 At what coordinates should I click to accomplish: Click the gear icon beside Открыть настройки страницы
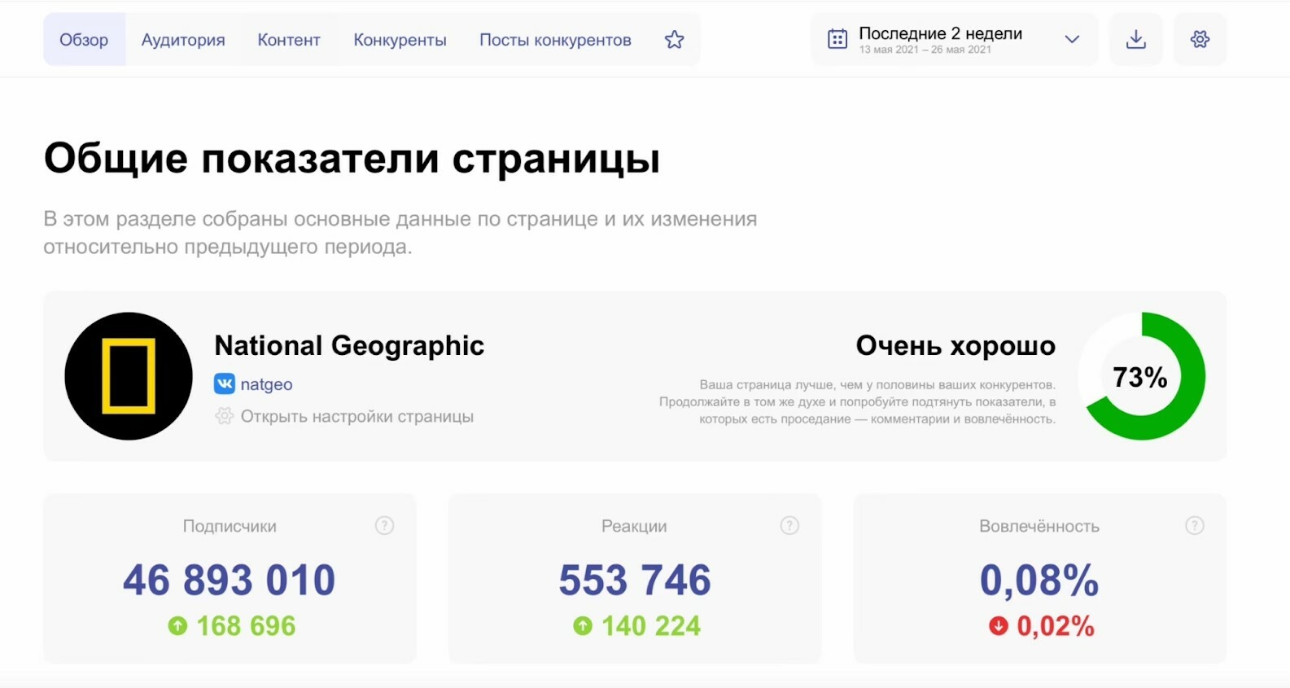224,416
